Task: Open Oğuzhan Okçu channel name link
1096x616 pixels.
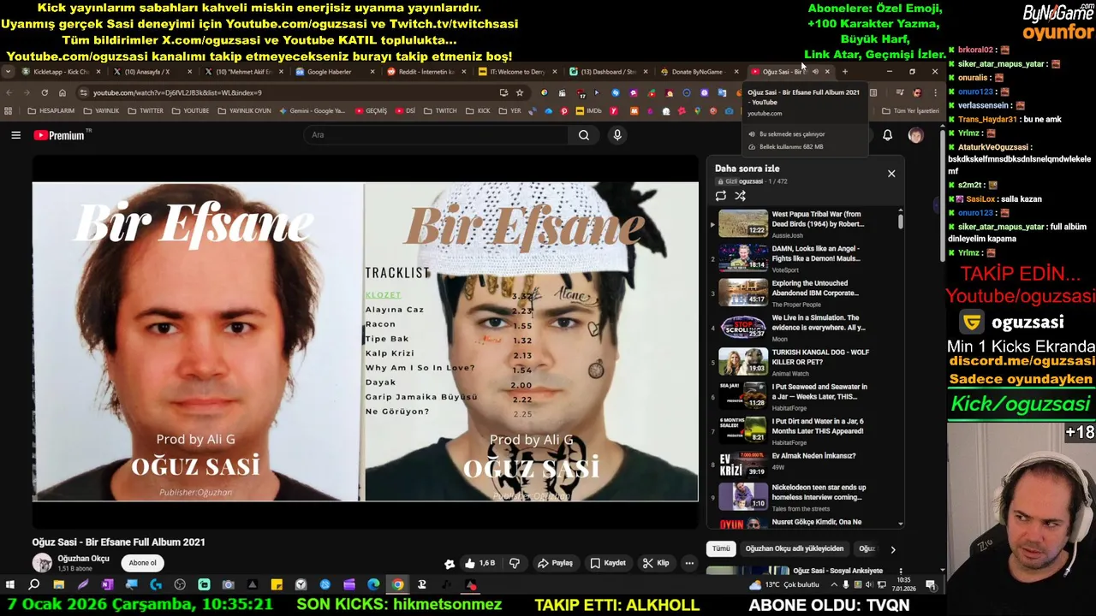Action: tap(83, 559)
